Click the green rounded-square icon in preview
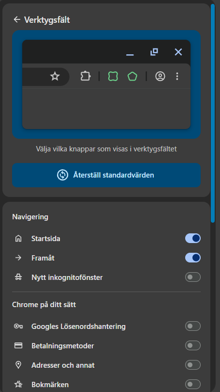This screenshot has height=392, width=220. [113, 76]
